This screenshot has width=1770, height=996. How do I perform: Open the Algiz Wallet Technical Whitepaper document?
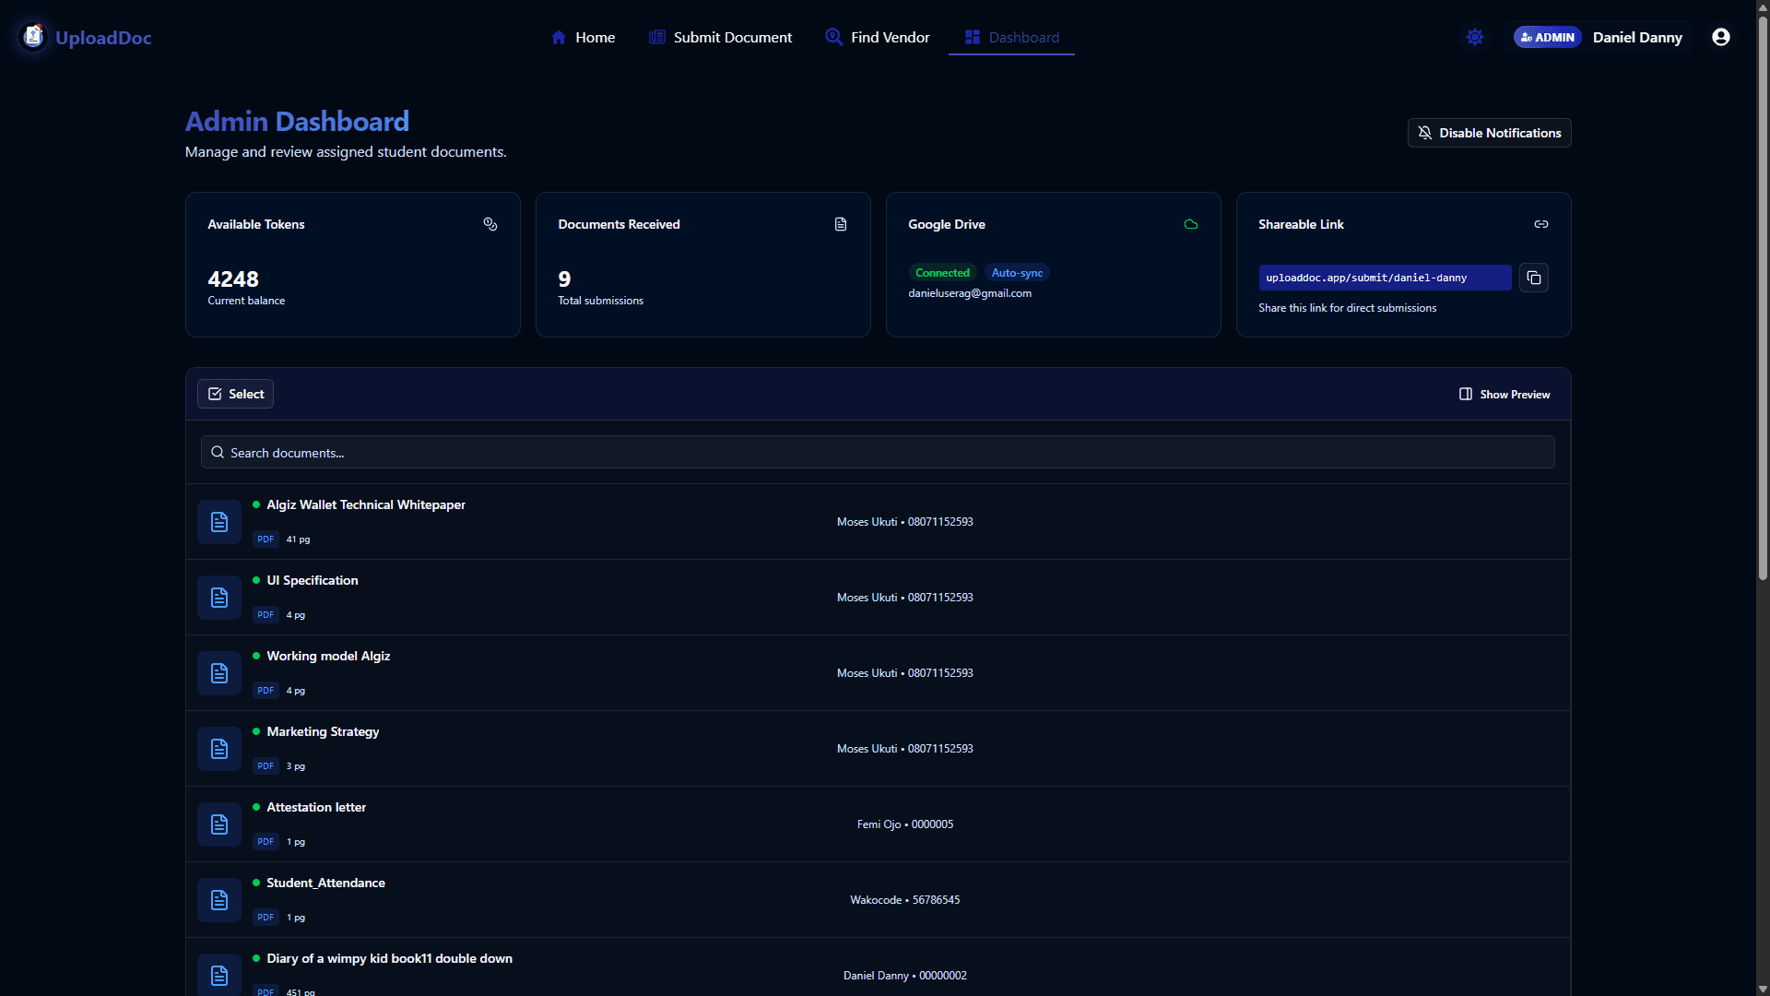(365, 504)
